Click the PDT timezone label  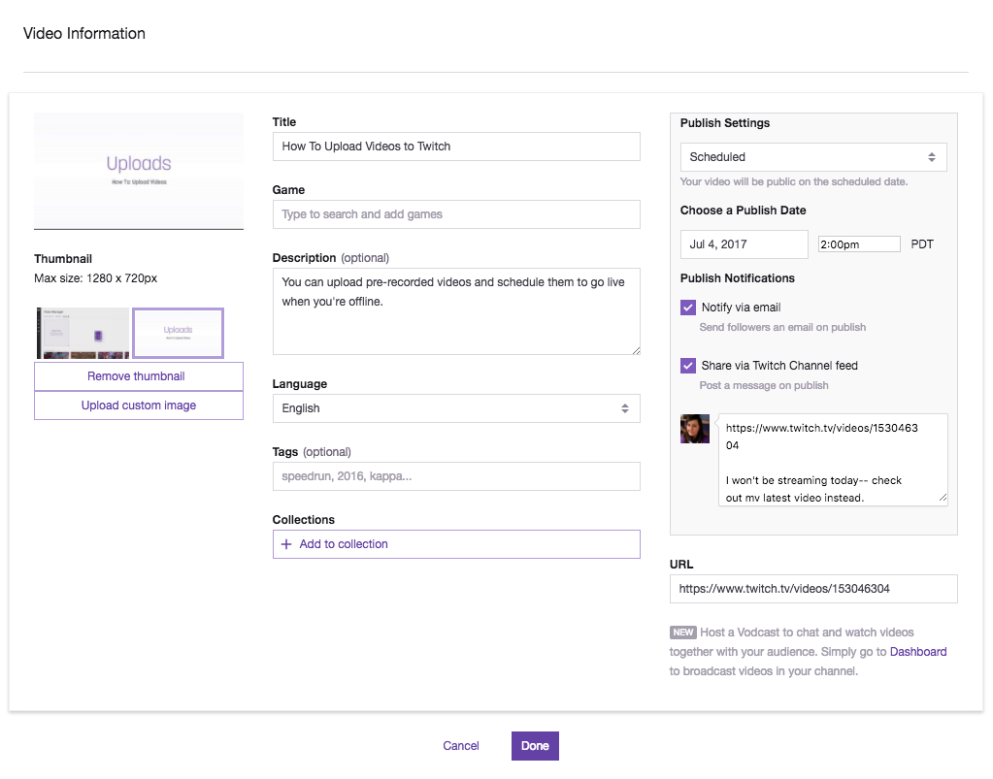[922, 244]
